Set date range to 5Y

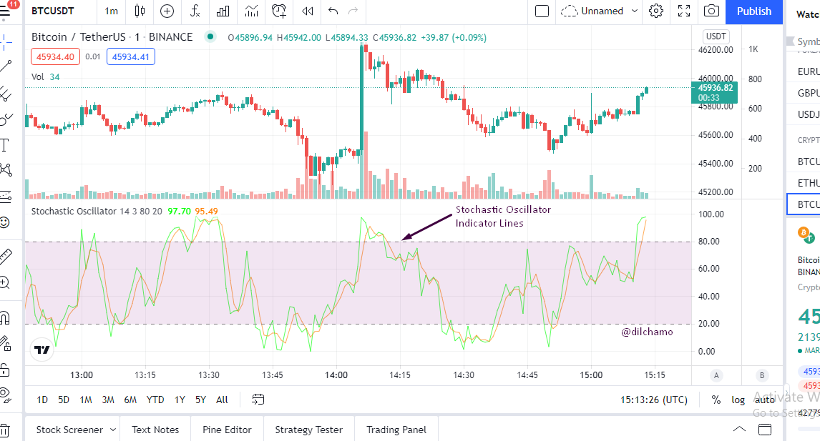pyautogui.click(x=201, y=400)
